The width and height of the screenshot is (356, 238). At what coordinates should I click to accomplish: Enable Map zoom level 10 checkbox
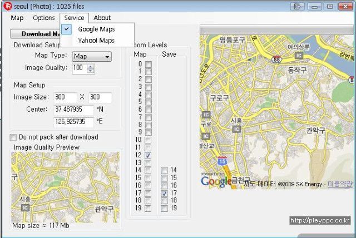coord(148,140)
